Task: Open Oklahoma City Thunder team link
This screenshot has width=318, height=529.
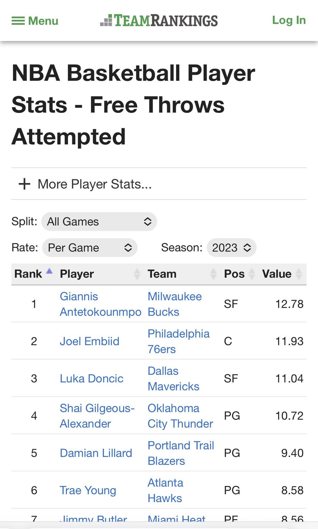Action: (180, 416)
